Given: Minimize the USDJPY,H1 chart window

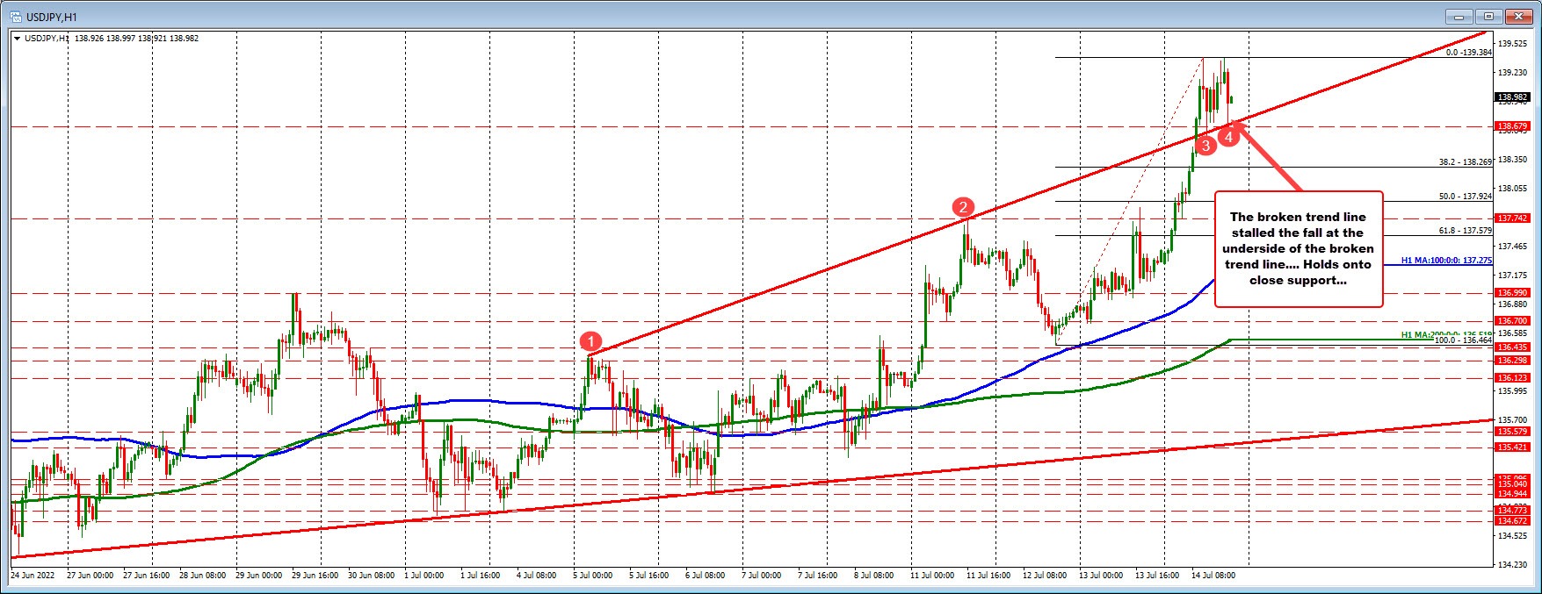Looking at the screenshot, I should coord(1459,16).
